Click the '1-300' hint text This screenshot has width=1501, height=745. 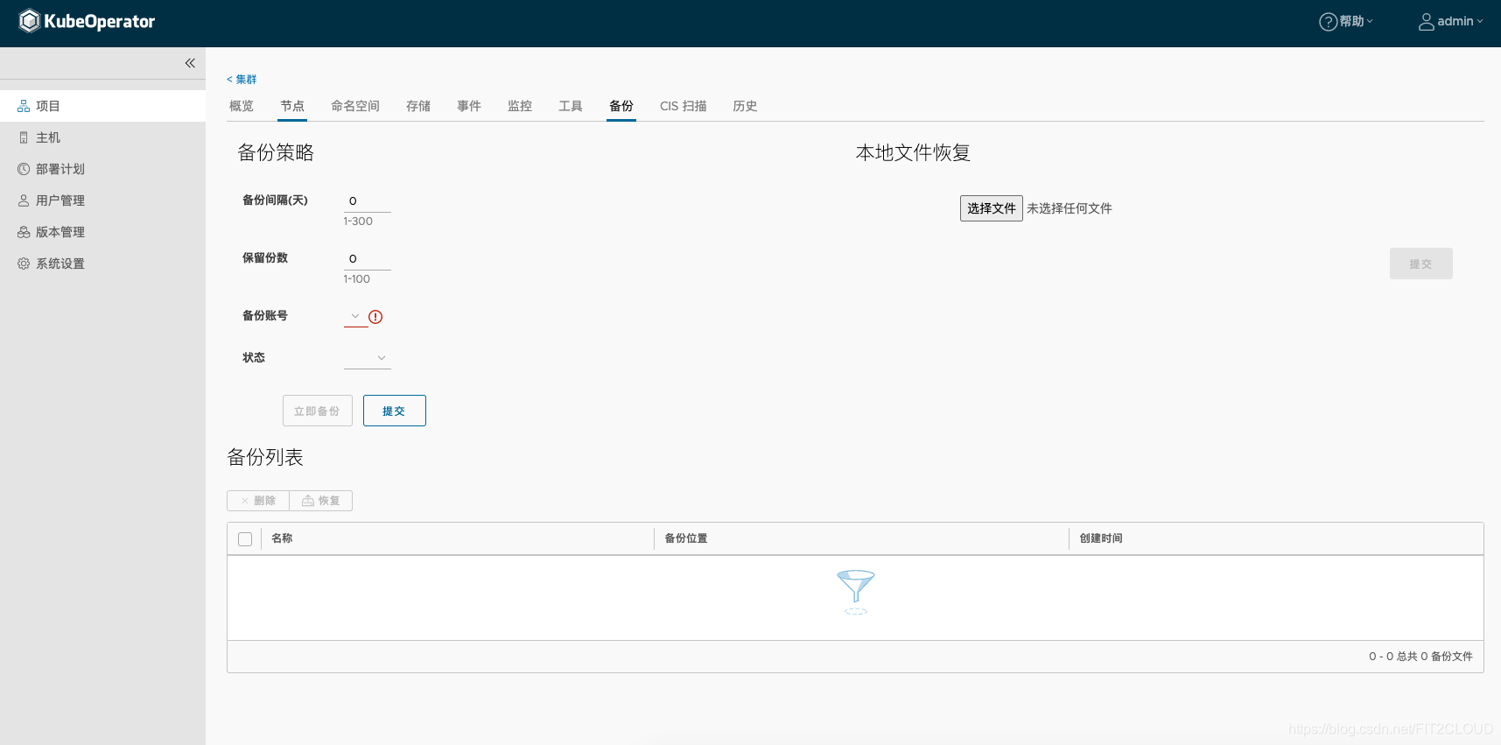(358, 221)
